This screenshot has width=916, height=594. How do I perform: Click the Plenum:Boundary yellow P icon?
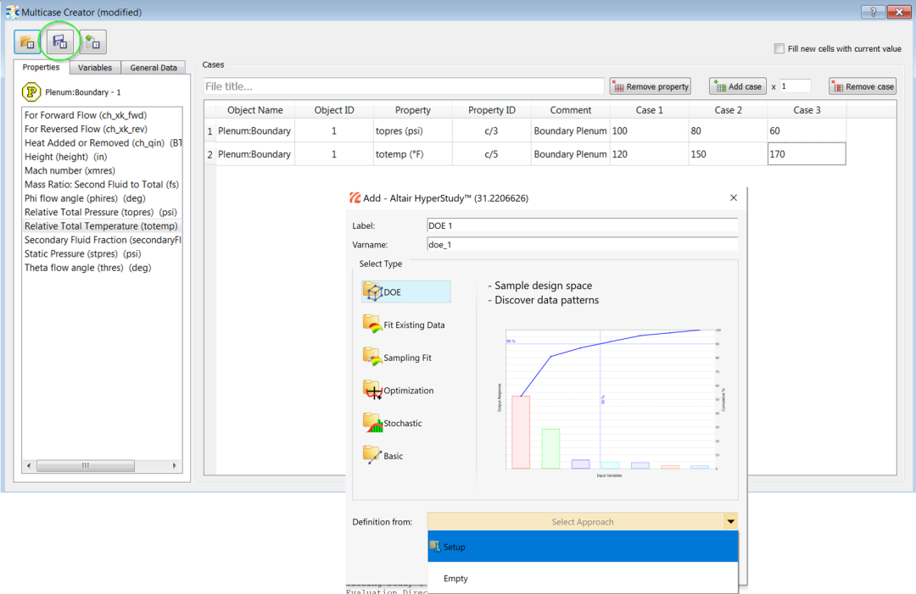point(31,92)
